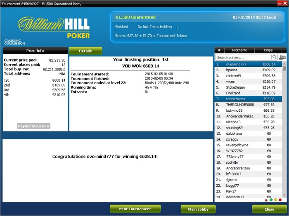Select player row bf430607
The image size is (289, 216).
248,174
